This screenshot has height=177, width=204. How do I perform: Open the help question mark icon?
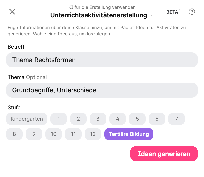pyautogui.click(x=192, y=12)
